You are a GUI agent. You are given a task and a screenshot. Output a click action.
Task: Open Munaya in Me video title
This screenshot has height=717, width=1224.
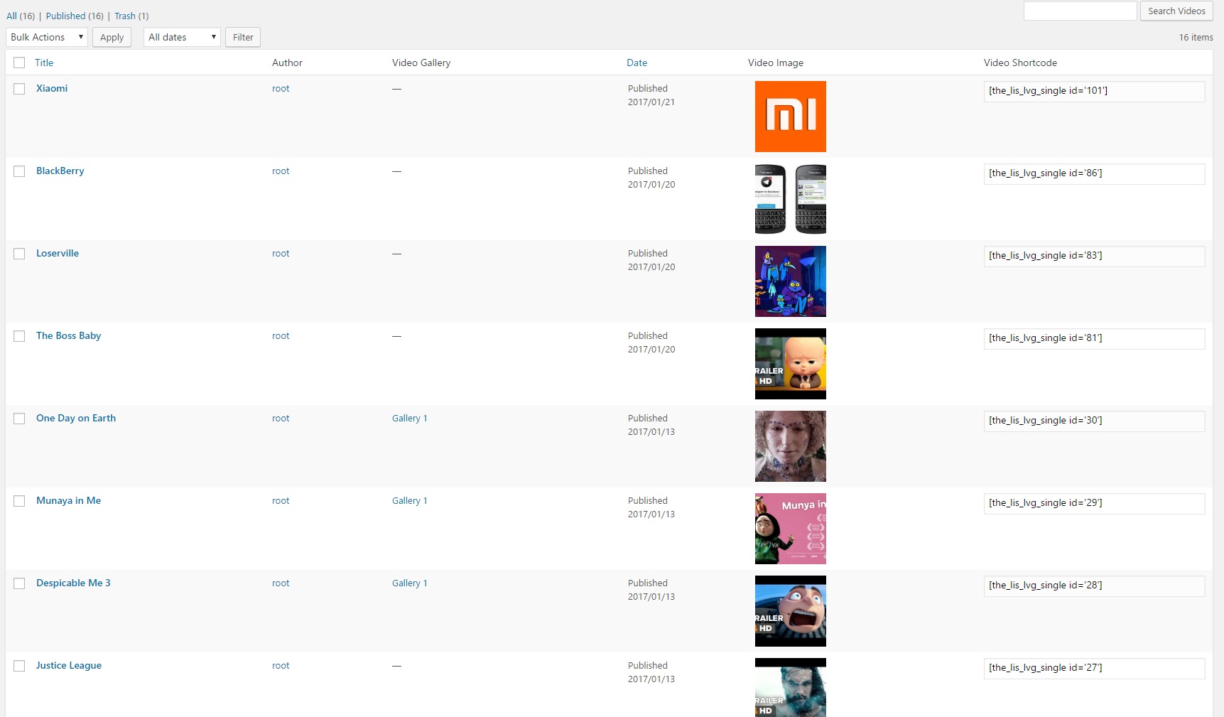click(x=68, y=500)
